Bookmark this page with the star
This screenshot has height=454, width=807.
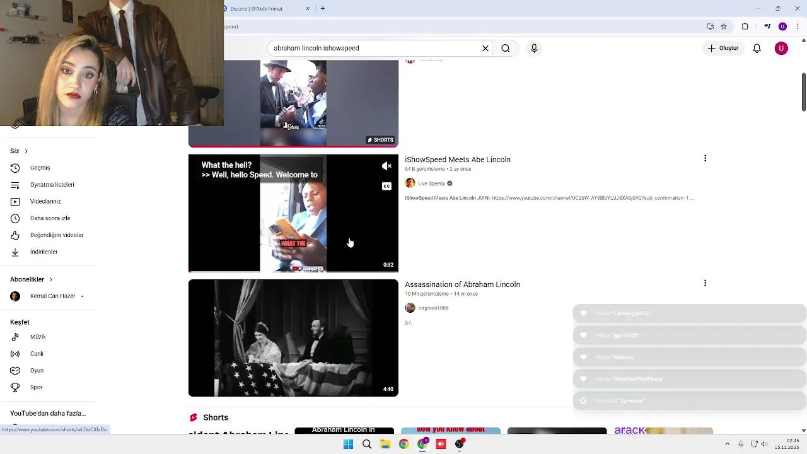724,26
